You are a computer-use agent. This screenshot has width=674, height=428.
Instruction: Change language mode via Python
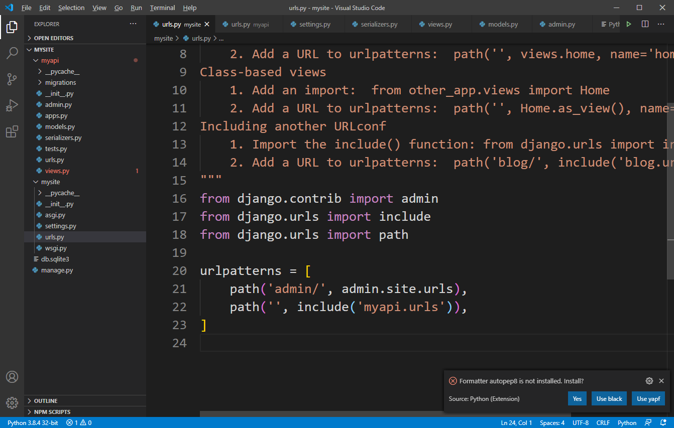click(x=627, y=422)
